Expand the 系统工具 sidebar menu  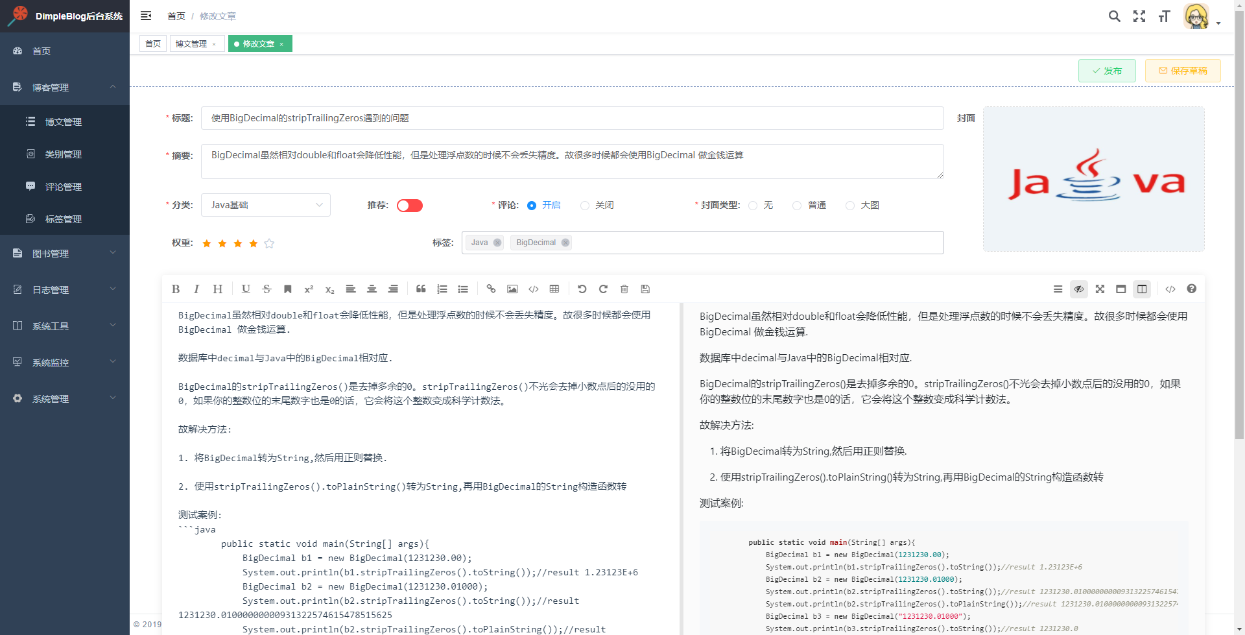pyautogui.click(x=65, y=326)
